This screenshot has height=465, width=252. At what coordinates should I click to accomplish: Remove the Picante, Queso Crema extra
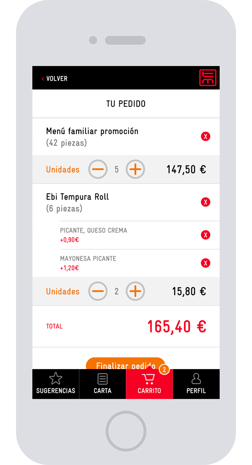(x=205, y=235)
